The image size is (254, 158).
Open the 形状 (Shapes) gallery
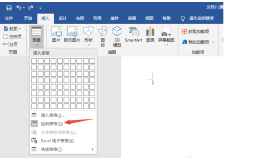(x=88, y=36)
